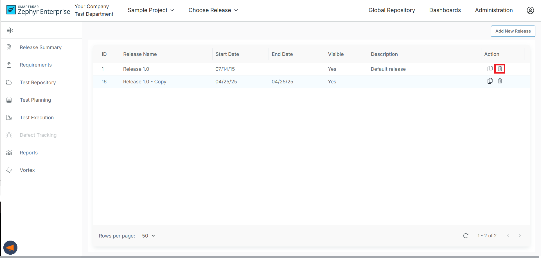541x258 pixels.
Task: Go to the Dashboards menu item
Action: click(x=445, y=10)
